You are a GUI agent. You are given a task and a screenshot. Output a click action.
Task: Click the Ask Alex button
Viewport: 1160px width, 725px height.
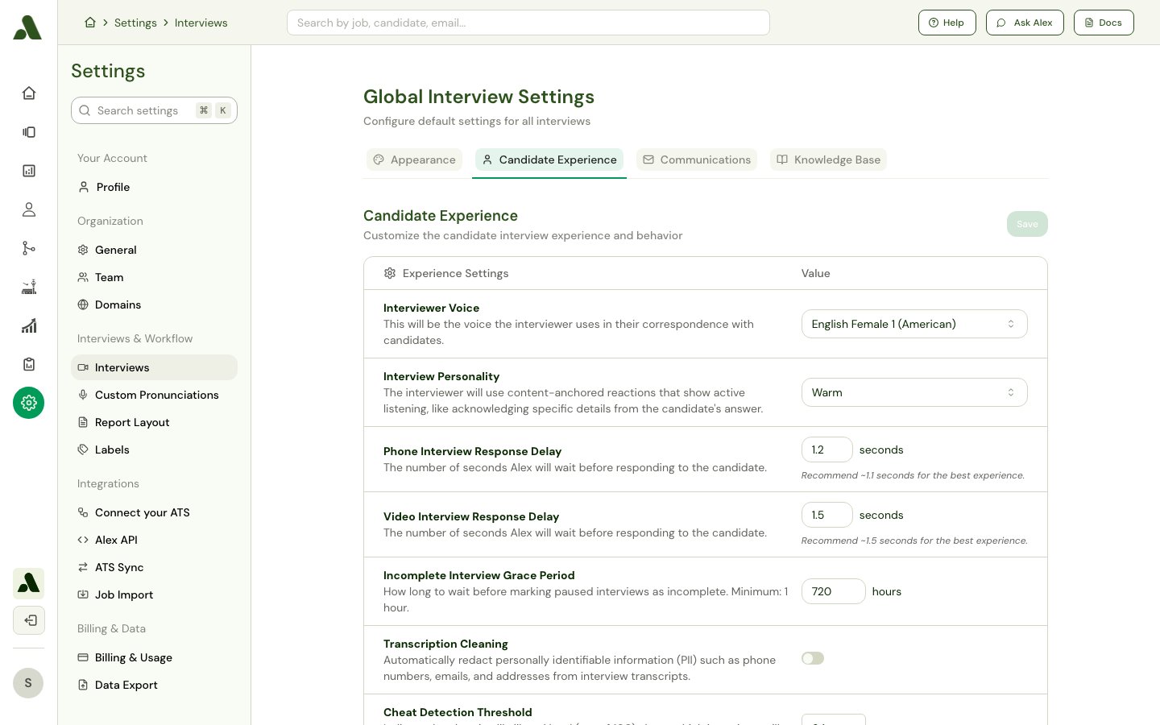[1025, 23]
